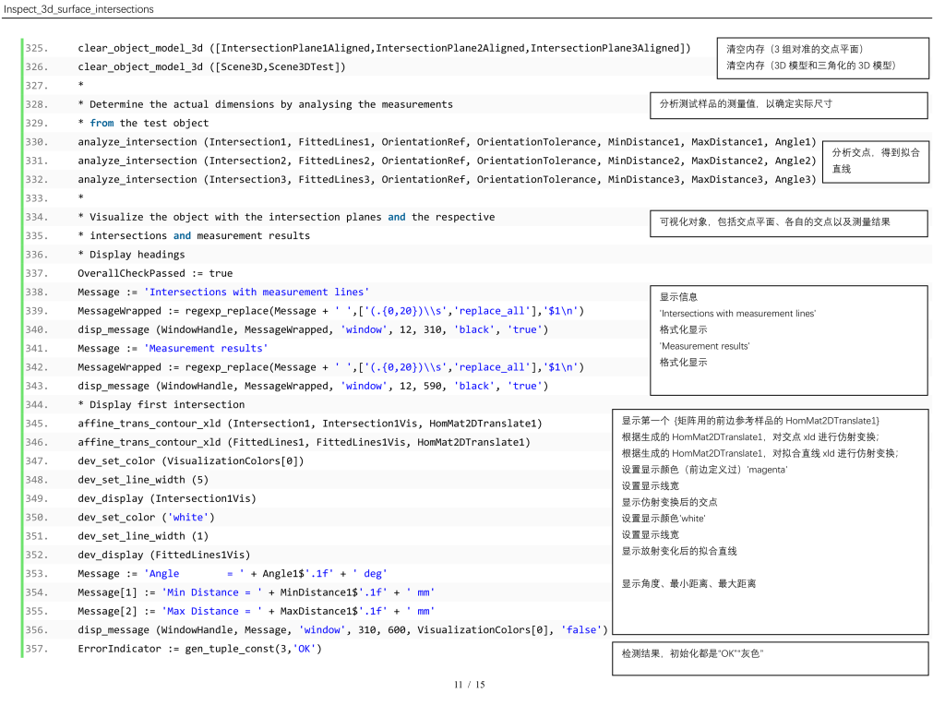Screen dimensions: 945x705
Task: Select the annotation '分析测试样品的测量值'
Action: [787, 104]
